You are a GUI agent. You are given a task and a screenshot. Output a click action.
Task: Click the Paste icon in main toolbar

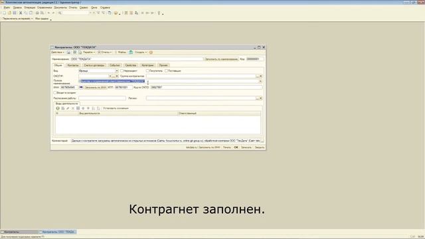[x=31, y=13]
